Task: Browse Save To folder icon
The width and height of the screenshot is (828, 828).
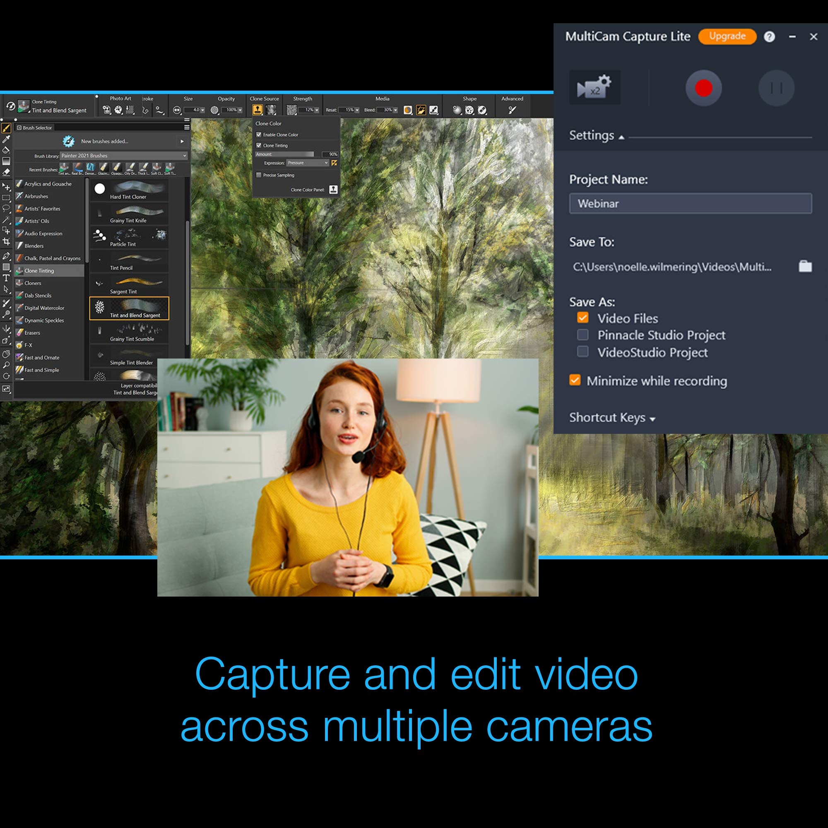Action: tap(805, 267)
